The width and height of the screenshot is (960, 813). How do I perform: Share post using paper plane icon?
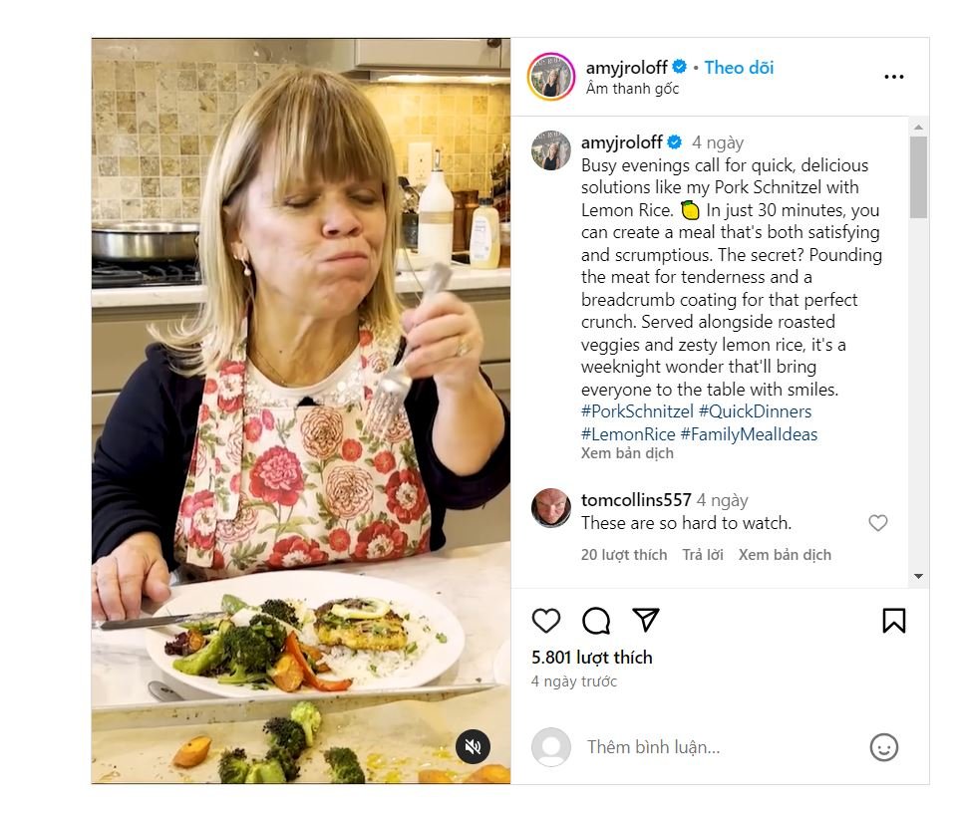(x=646, y=621)
